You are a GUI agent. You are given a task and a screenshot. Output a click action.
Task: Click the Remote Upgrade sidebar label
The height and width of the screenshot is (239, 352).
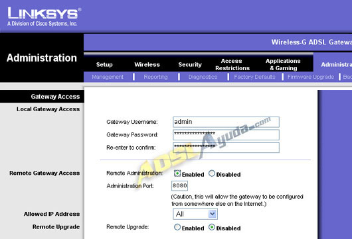(56, 226)
